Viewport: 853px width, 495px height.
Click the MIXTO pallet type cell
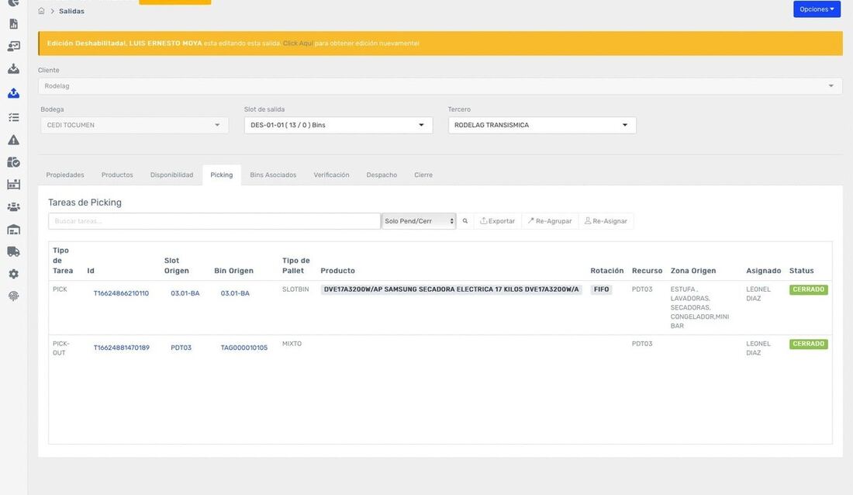(x=292, y=344)
